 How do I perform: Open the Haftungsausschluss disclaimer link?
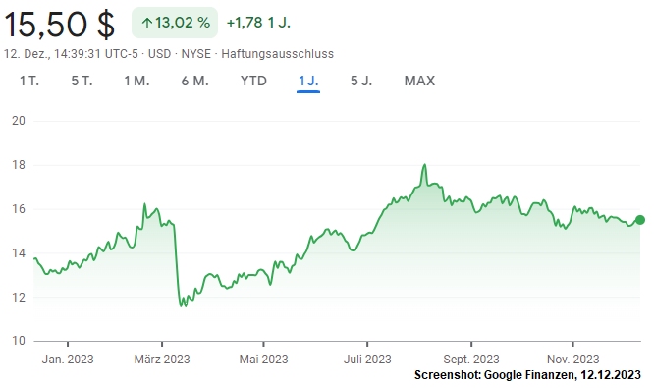pyautogui.click(x=277, y=54)
